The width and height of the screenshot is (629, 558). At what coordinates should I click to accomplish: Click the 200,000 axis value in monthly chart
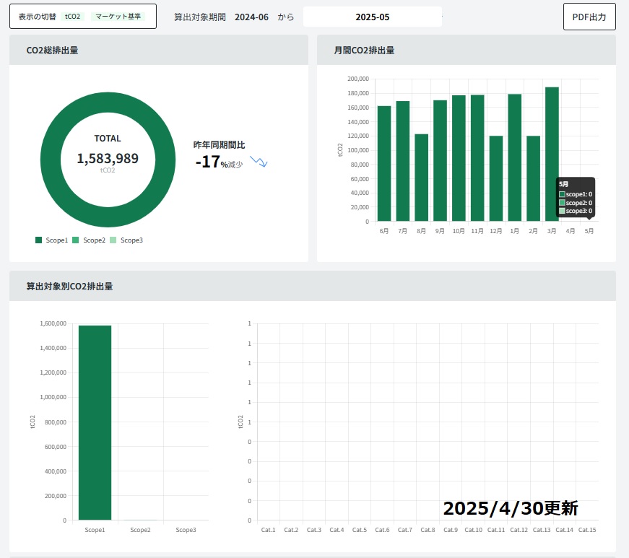358,79
